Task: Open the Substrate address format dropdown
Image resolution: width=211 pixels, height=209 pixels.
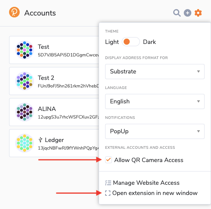Action: coord(155,72)
